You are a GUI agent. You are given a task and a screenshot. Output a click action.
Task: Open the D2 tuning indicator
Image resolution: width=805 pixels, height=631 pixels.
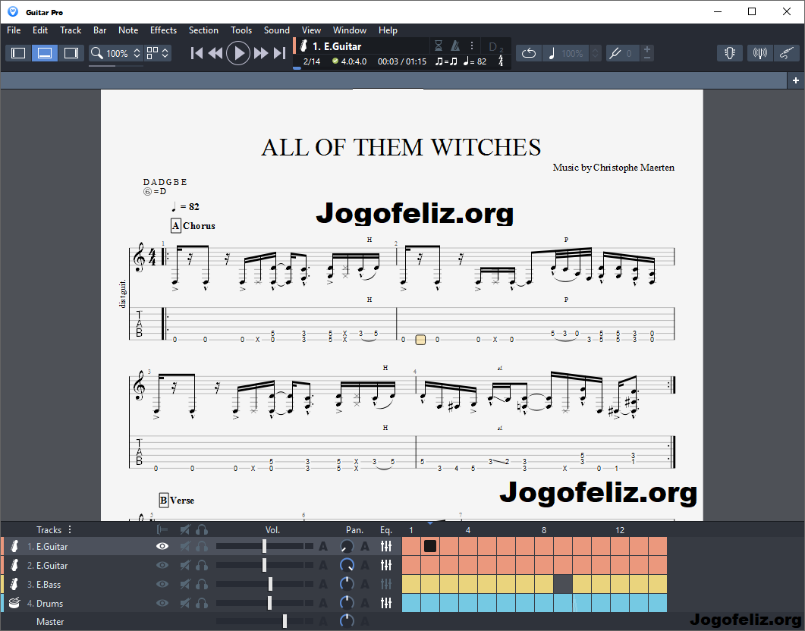point(496,47)
